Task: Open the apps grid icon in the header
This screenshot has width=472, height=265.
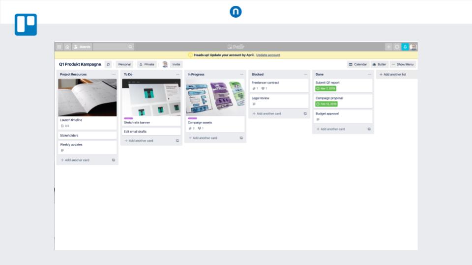Action: coord(59,47)
